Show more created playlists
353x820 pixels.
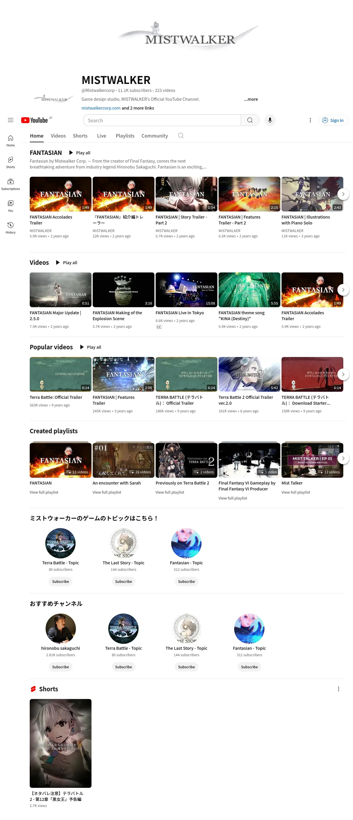343,458
